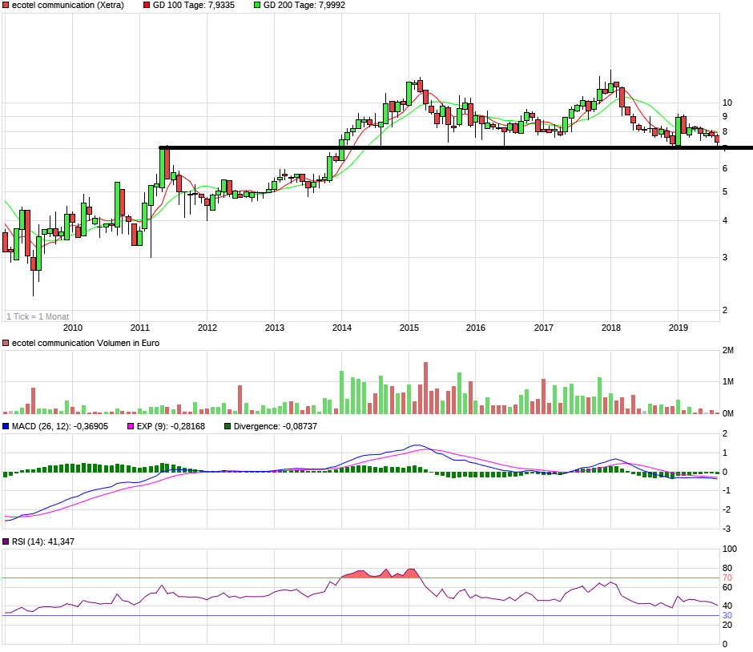Click the red GD 100 Tage legend marker
Viewport: 753px width, 652px height.
pos(147,6)
